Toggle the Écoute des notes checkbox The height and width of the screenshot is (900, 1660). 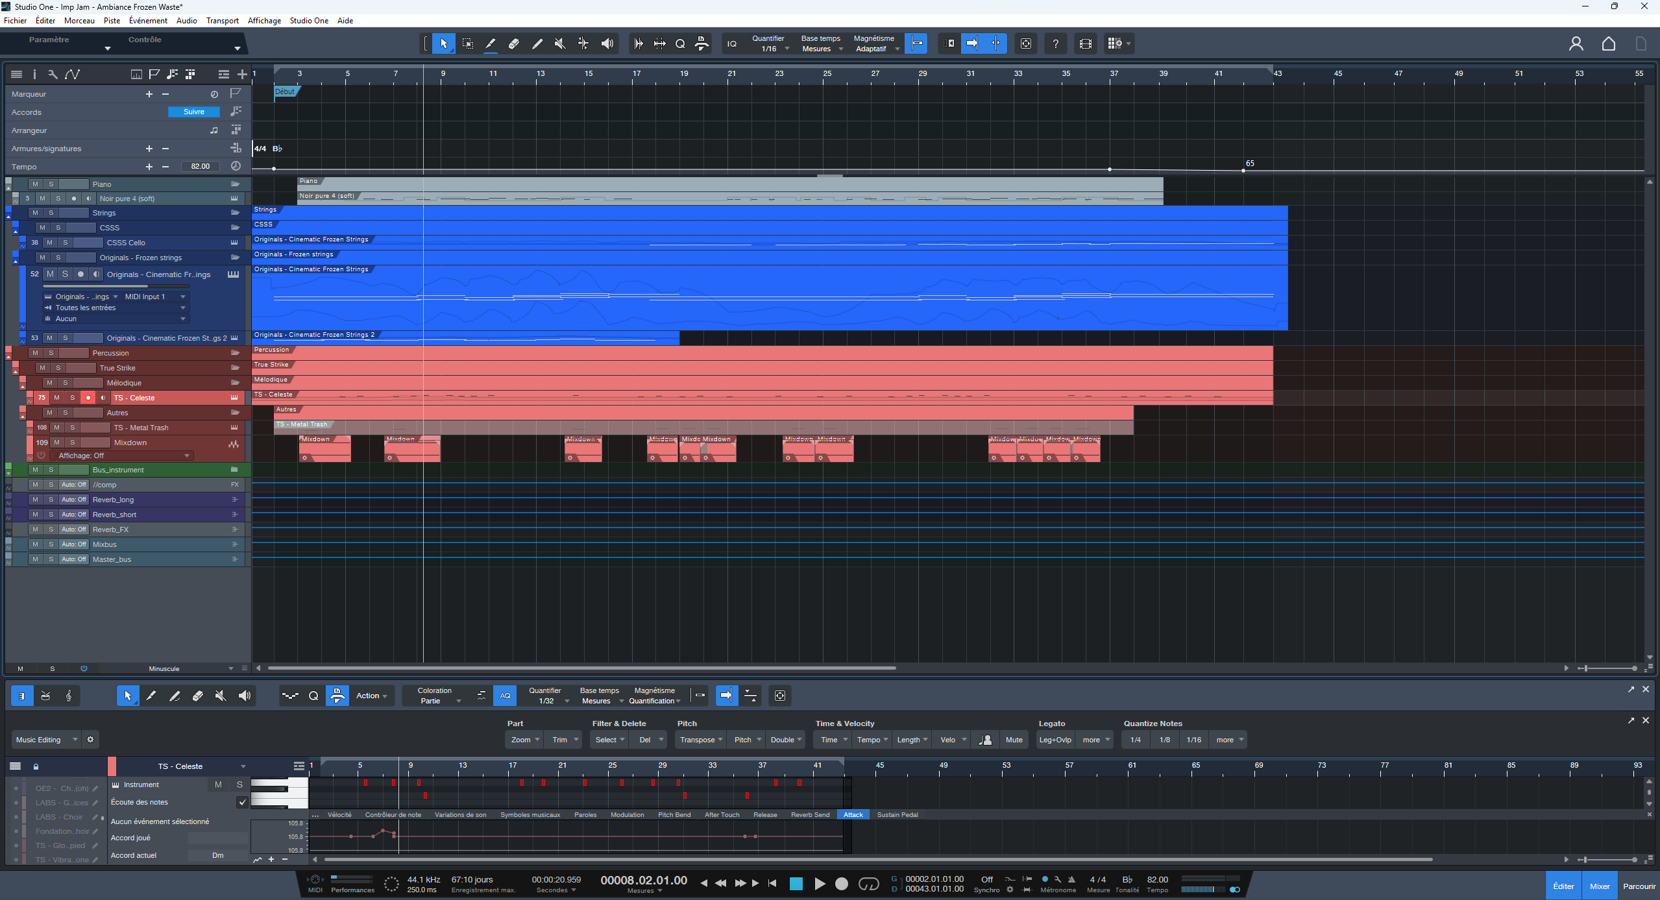coord(242,802)
